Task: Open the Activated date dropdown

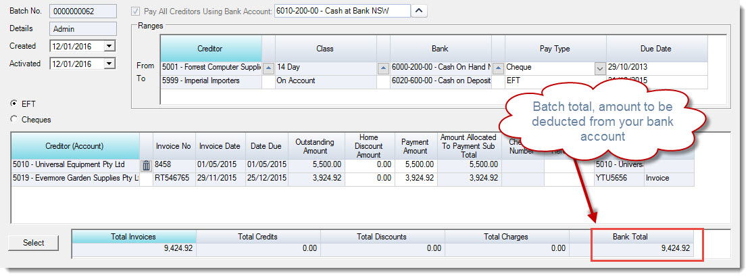Action: [x=109, y=64]
